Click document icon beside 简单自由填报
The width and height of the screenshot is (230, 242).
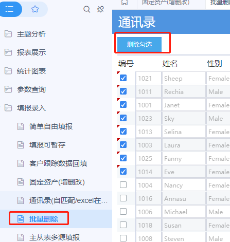click(21, 126)
